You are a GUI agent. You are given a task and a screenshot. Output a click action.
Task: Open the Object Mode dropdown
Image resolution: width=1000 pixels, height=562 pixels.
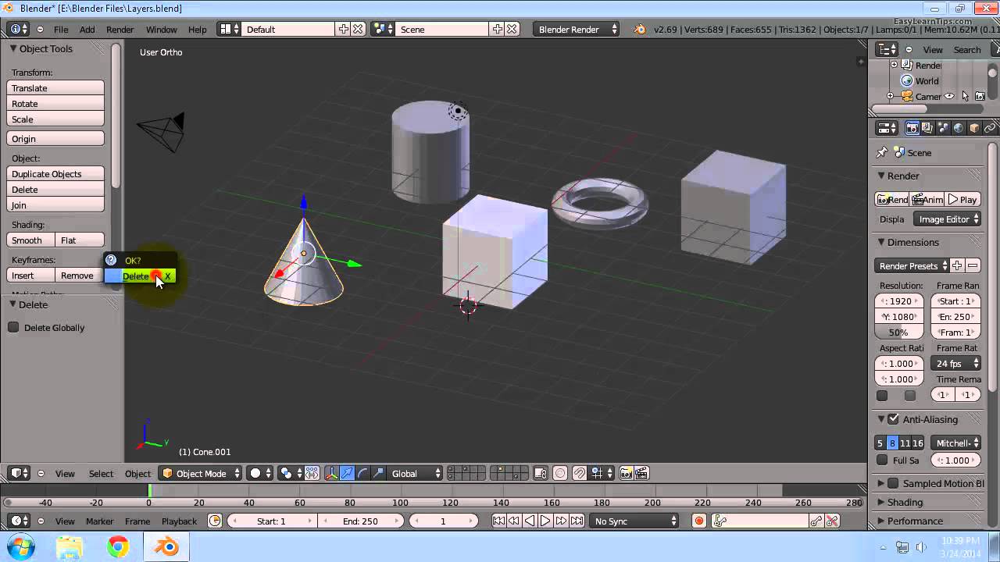click(x=202, y=473)
